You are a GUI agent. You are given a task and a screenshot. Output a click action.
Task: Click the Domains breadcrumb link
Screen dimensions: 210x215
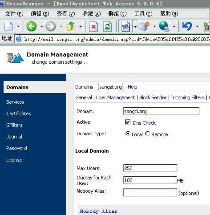tap(84, 87)
